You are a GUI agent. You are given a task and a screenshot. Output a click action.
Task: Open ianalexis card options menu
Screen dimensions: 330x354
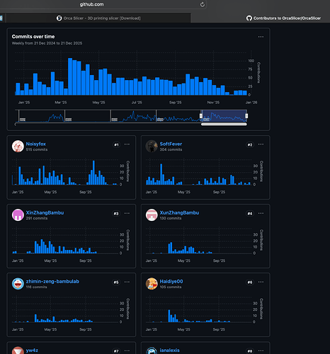261,350
